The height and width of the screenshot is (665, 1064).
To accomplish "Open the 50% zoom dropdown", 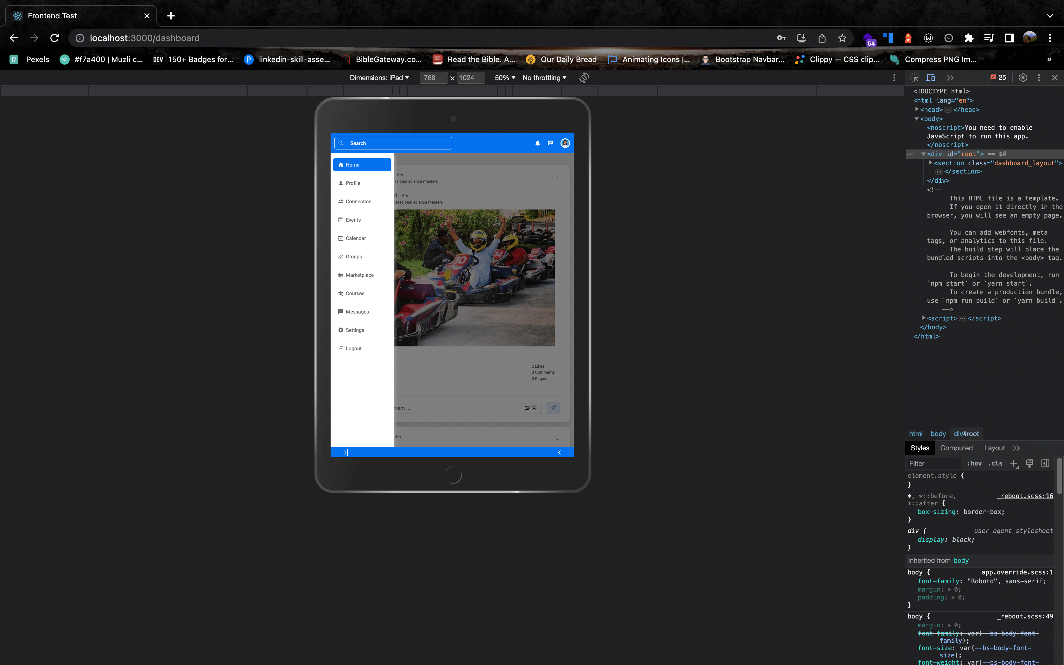I will (505, 77).
